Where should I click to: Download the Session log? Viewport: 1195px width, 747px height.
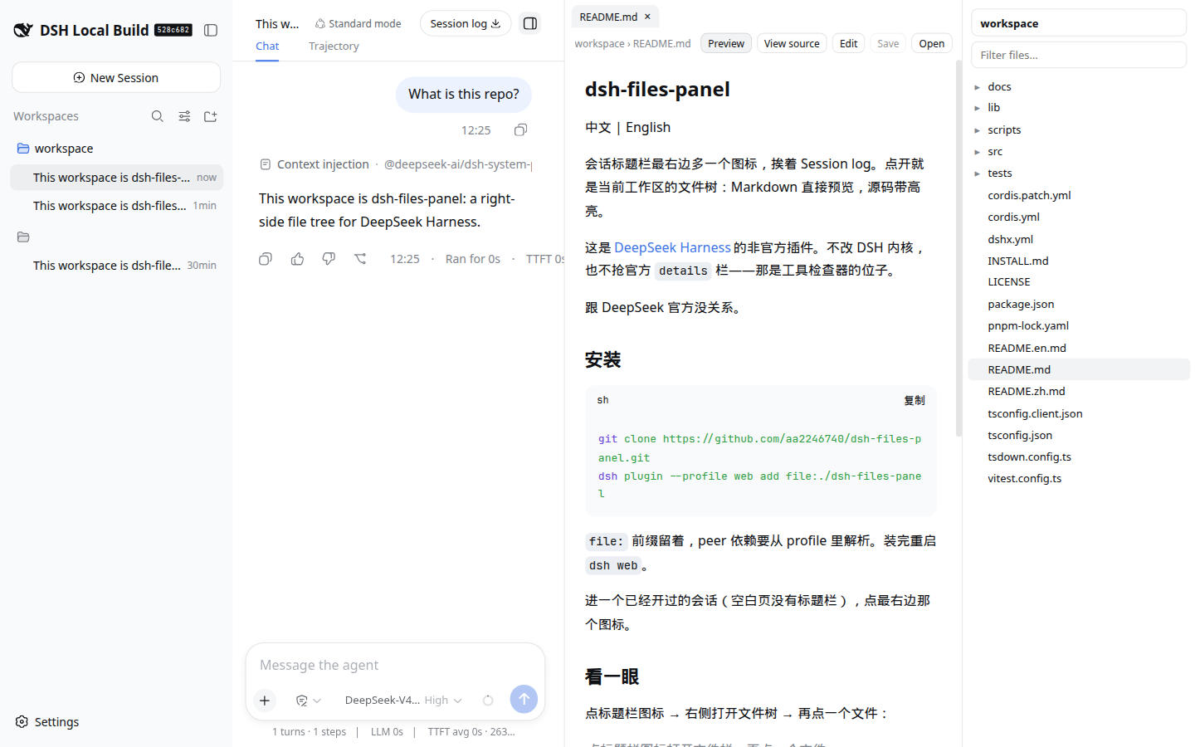[x=466, y=23]
